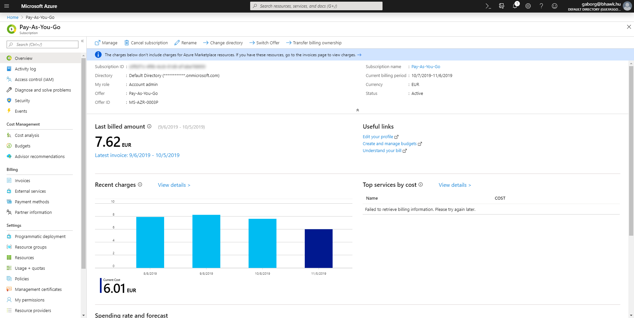The image size is (634, 318).
Task: Click View details for Top services by cost
Action: [455, 185]
